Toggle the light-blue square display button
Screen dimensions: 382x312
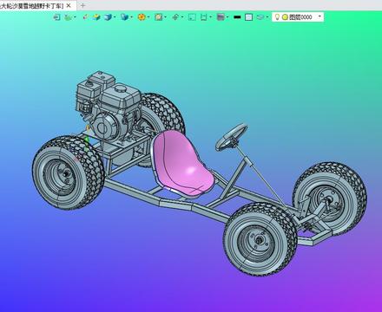(248, 17)
